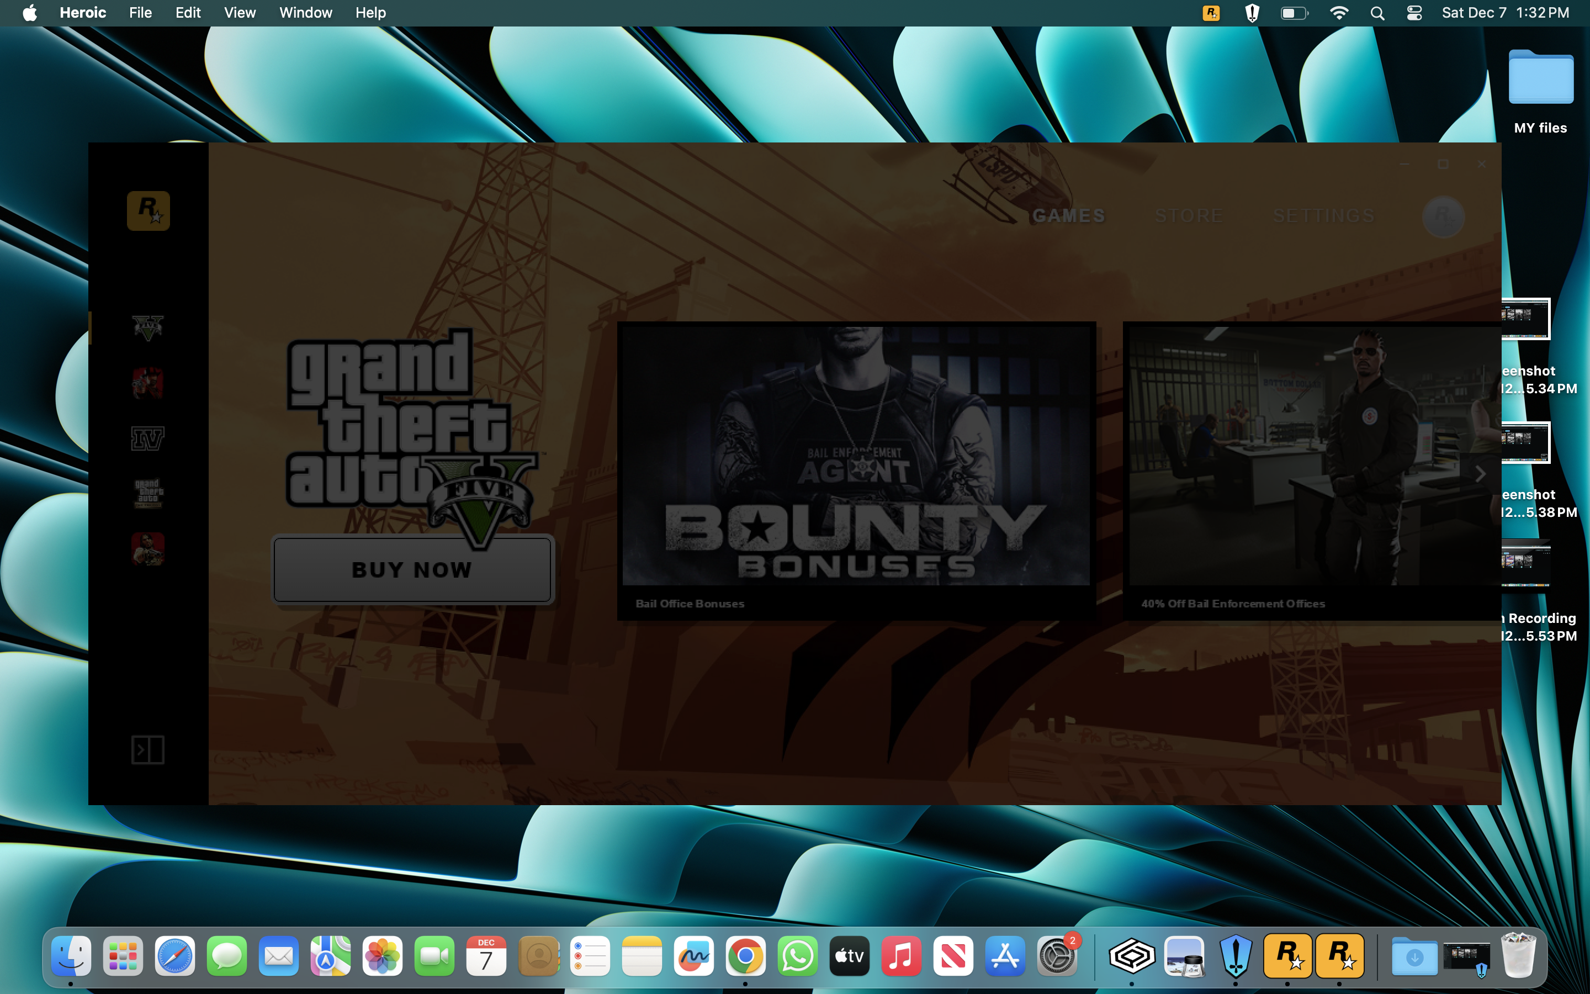Open Spotlight search
Image resolution: width=1590 pixels, height=994 pixels.
tap(1378, 13)
